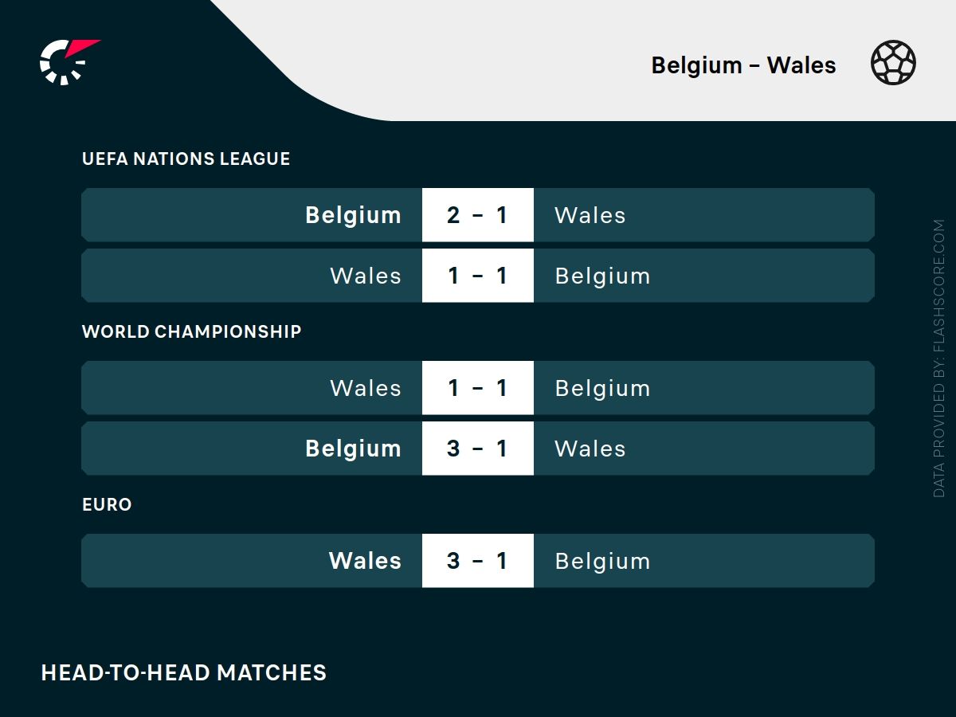Click the soccer ball sport icon
Image resolution: width=956 pixels, height=717 pixels.
tap(893, 64)
